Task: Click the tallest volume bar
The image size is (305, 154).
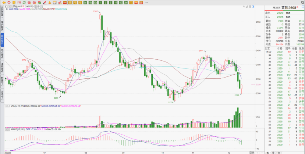Action: coord(238,117)
